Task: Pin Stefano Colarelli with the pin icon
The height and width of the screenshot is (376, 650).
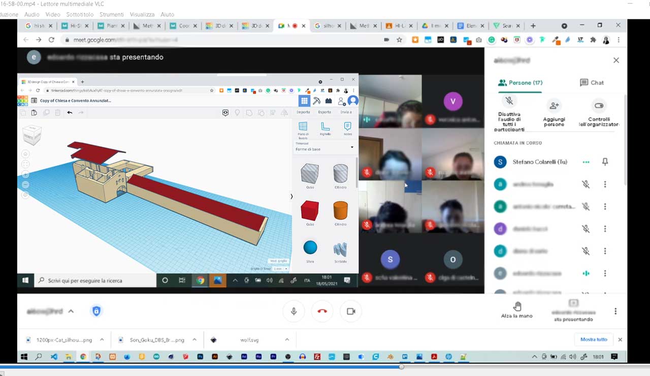Action: [605, 162]
